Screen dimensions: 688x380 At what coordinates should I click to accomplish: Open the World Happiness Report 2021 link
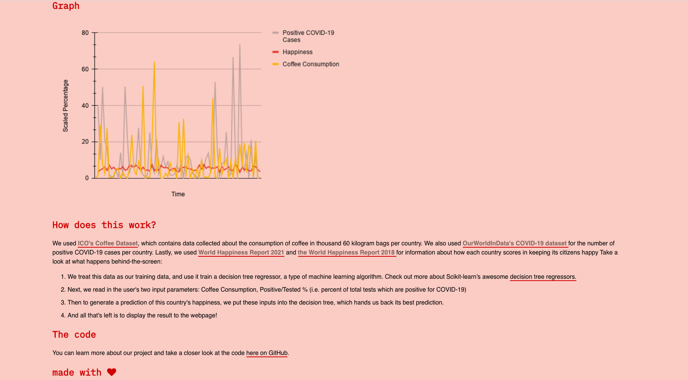(241, 253)
